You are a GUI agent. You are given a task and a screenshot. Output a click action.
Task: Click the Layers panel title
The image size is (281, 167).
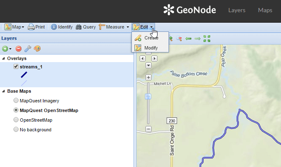pos(9,38)
